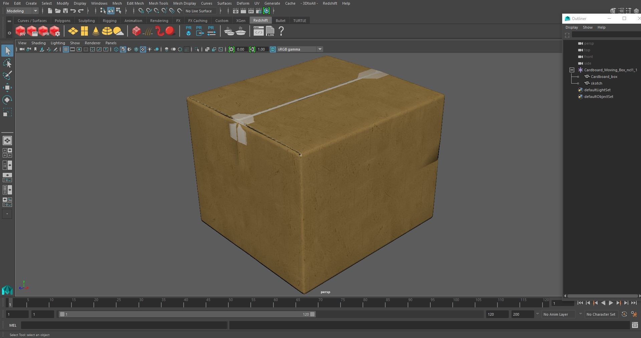Screen dimensions: 641x338
Task: Toggle viewport grid display
Action: pos(66,49)
